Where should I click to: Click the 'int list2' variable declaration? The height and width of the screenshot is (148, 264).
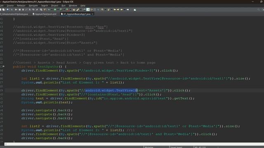coord(30,126)
